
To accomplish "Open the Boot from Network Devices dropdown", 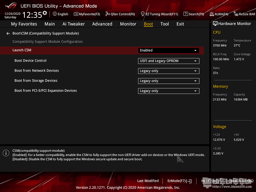I will [169, 71].
